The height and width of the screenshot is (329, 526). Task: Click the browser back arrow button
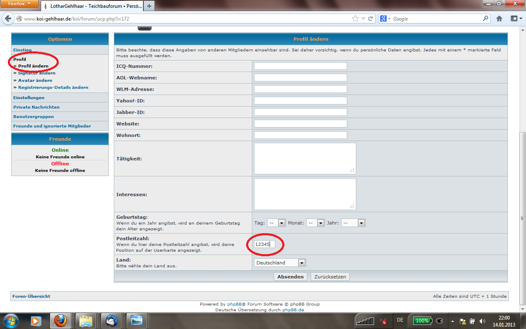[x=8, y=19]
